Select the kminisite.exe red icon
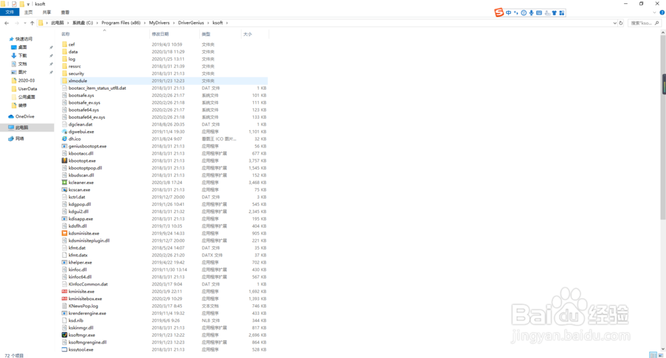 click(x=65, y=292)
